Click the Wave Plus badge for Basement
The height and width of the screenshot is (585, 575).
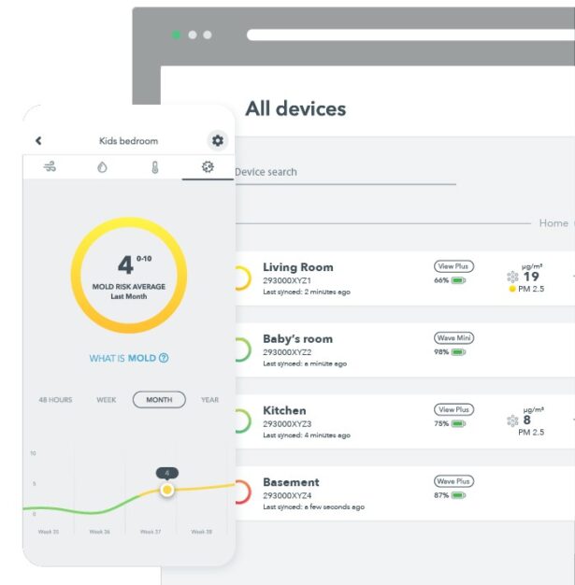[x=453, y=481]
